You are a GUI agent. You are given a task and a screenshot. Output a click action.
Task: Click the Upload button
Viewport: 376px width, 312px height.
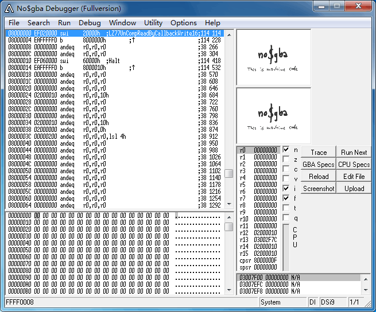[354, 189]
